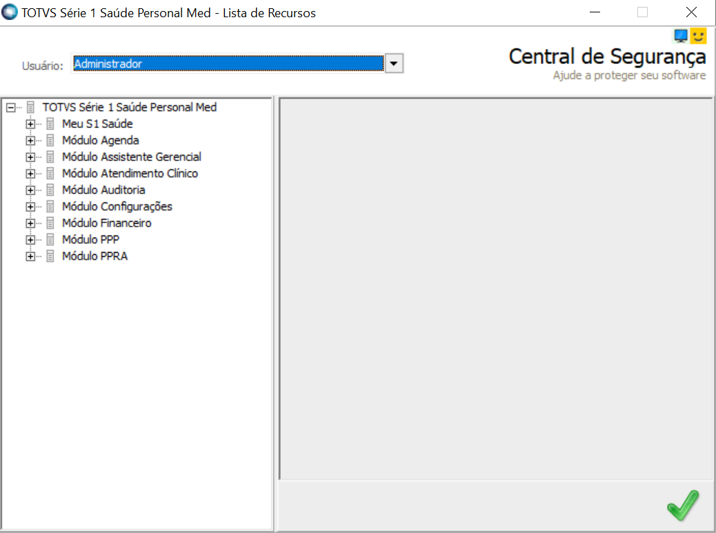Click the TOTVS app logo in title bar
Image resolution: width=716 pixels, height=533 pixels.
pyautogui.click(x=10, y=12)
